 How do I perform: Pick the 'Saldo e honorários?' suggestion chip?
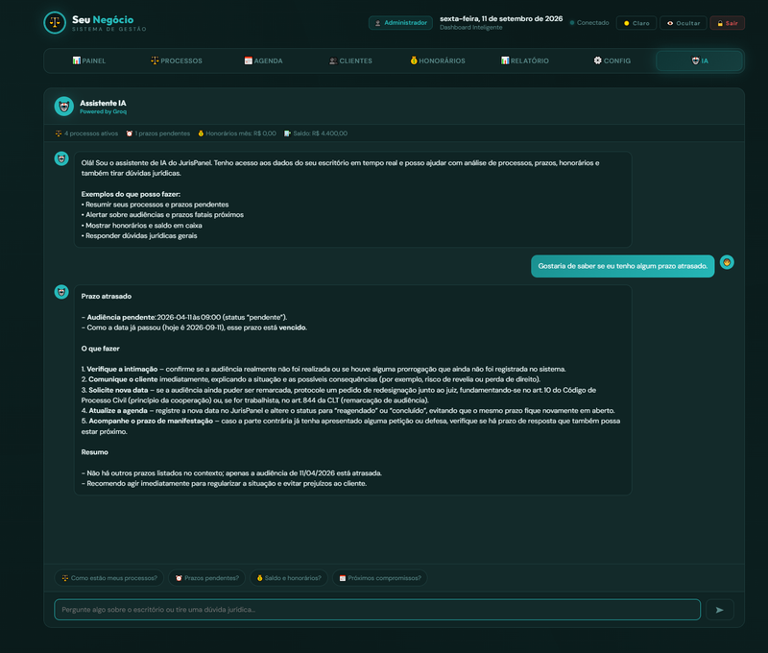pos(289,578)
